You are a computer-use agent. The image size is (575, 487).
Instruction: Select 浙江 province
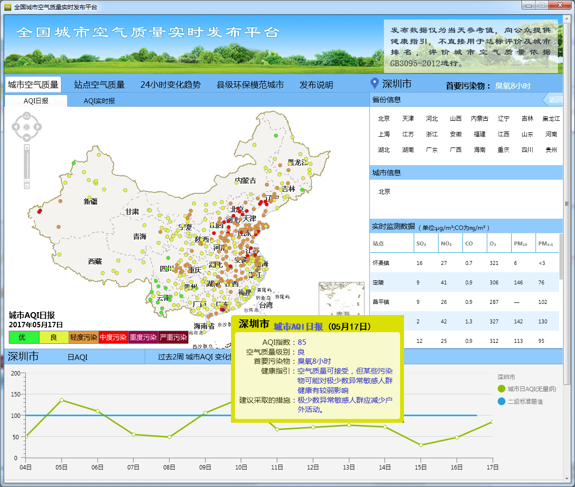pyautogui.click(x=432, y=134)
